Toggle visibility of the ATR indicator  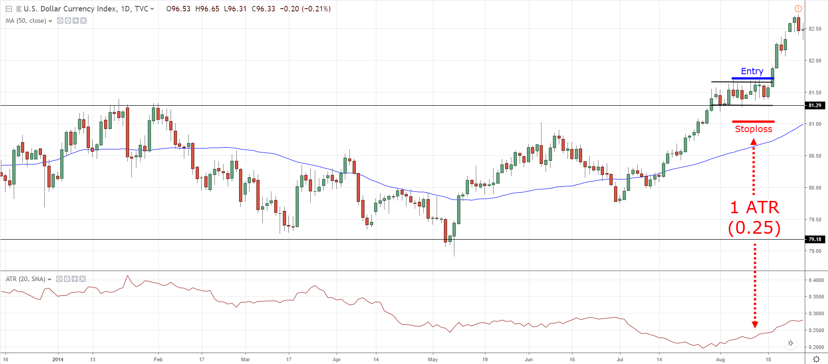[59, 279]
